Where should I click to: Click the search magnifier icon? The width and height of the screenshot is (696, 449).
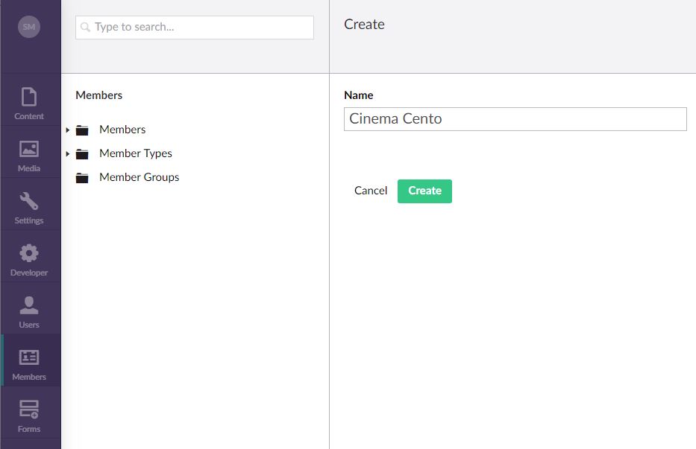coord(85,27)
